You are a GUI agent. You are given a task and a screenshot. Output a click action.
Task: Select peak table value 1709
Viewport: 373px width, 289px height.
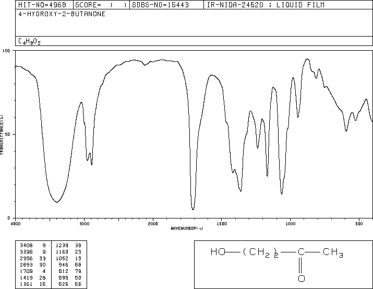26,271
